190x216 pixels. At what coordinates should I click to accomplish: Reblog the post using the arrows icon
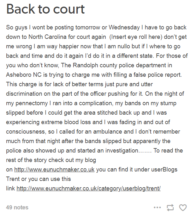pos(170,207)
